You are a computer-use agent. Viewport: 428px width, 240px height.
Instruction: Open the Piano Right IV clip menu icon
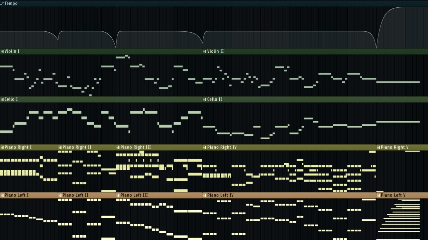(205, 147)
